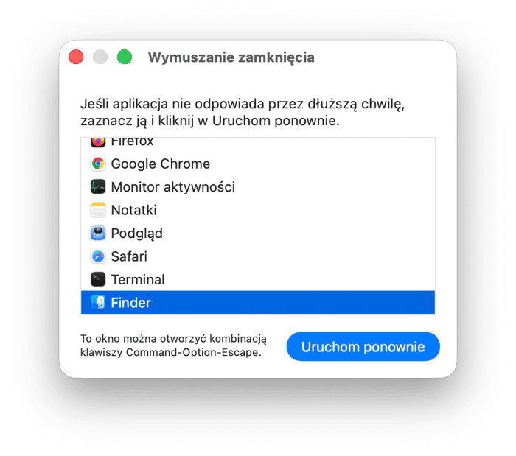Click the Safari compass icon

tap(98, 256)
